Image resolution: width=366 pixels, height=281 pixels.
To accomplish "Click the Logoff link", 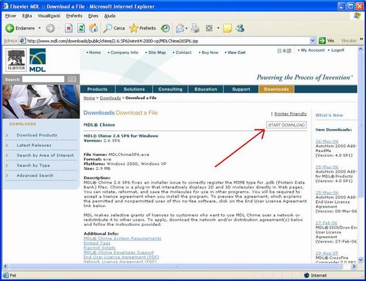I will coord(338,50).
